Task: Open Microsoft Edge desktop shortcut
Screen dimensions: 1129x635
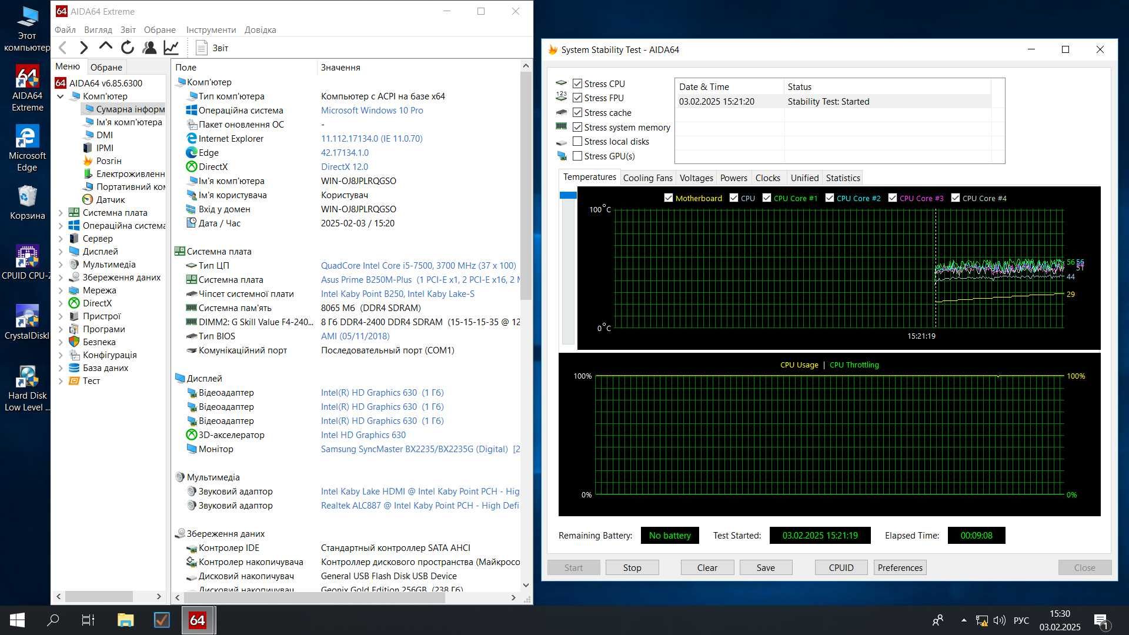Action: (27, 148)
